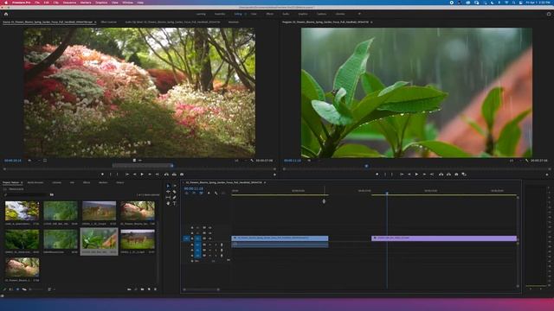Open the Apple menu
The width and height of the screenshot is (554, 311).
pyautogui.click(x=6, y=3)
